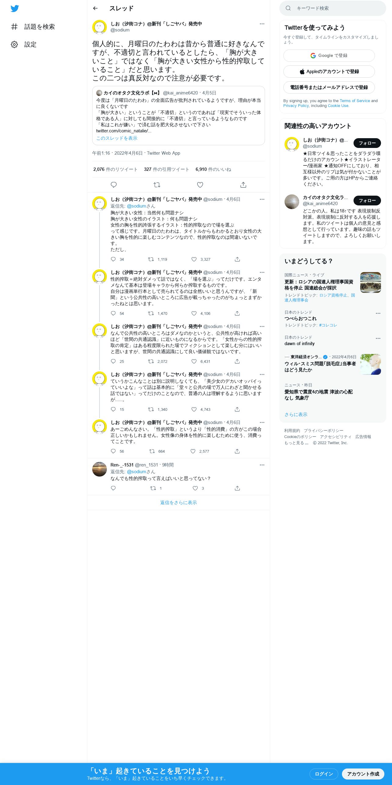Retweet the main tweet

(x=157, y=185)
